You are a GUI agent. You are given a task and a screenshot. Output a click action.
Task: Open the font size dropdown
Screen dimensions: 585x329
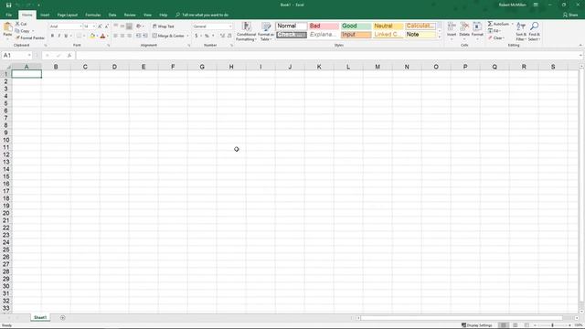(x=93, y=27)
